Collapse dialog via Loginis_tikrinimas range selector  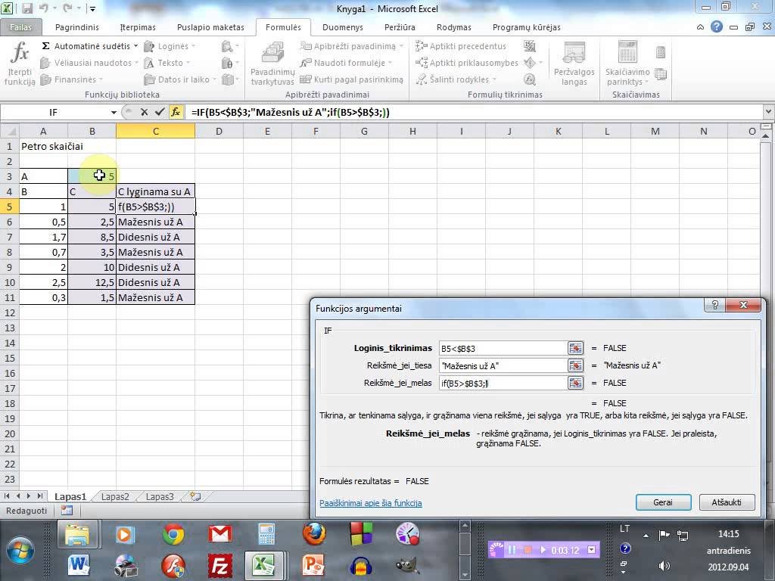point(575,348)
